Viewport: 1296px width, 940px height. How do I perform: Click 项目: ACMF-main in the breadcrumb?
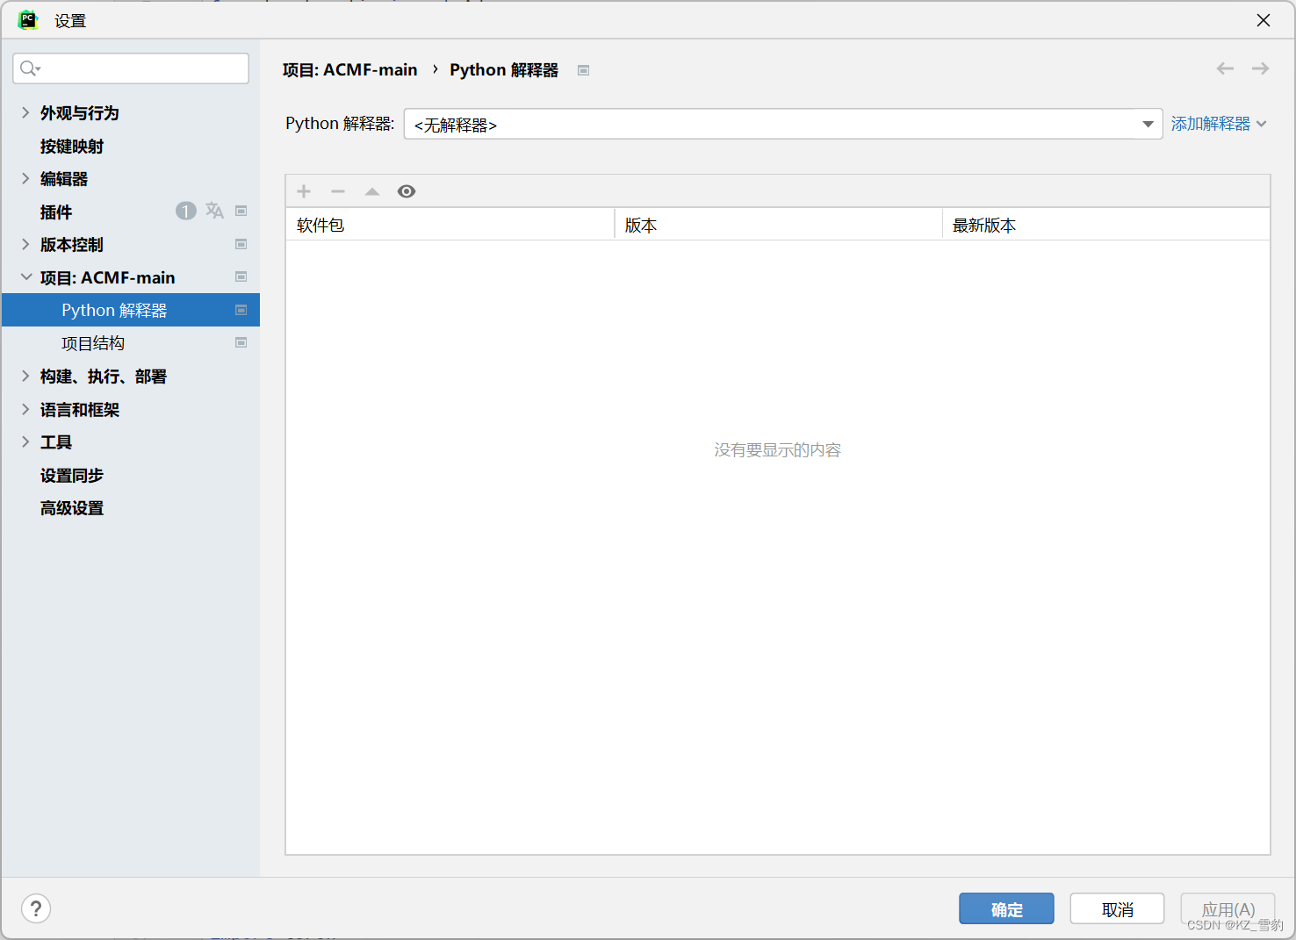click(x=349, y=69)
